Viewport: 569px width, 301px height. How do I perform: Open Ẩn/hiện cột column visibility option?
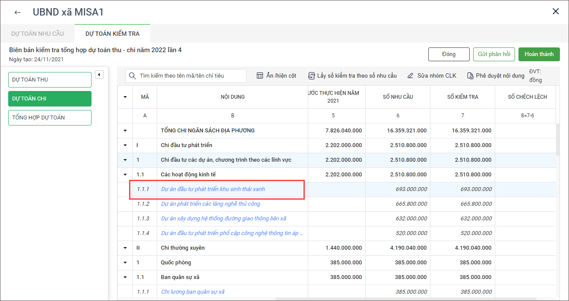point(276,75)
